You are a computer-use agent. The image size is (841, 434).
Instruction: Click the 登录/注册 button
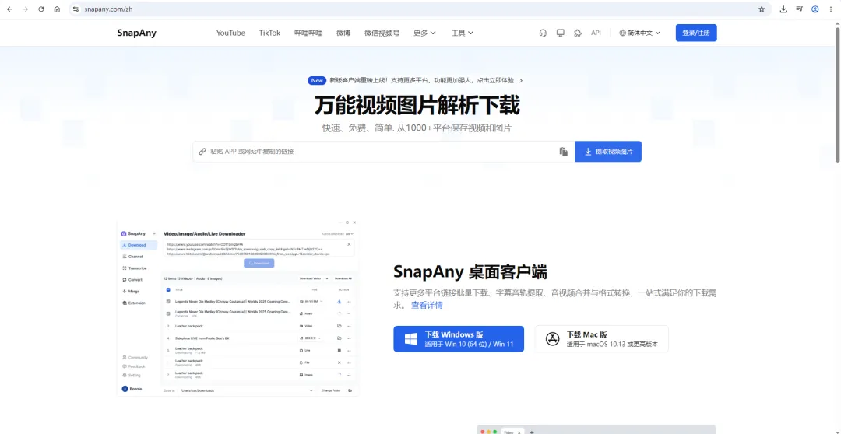click(x=696, y=33)
